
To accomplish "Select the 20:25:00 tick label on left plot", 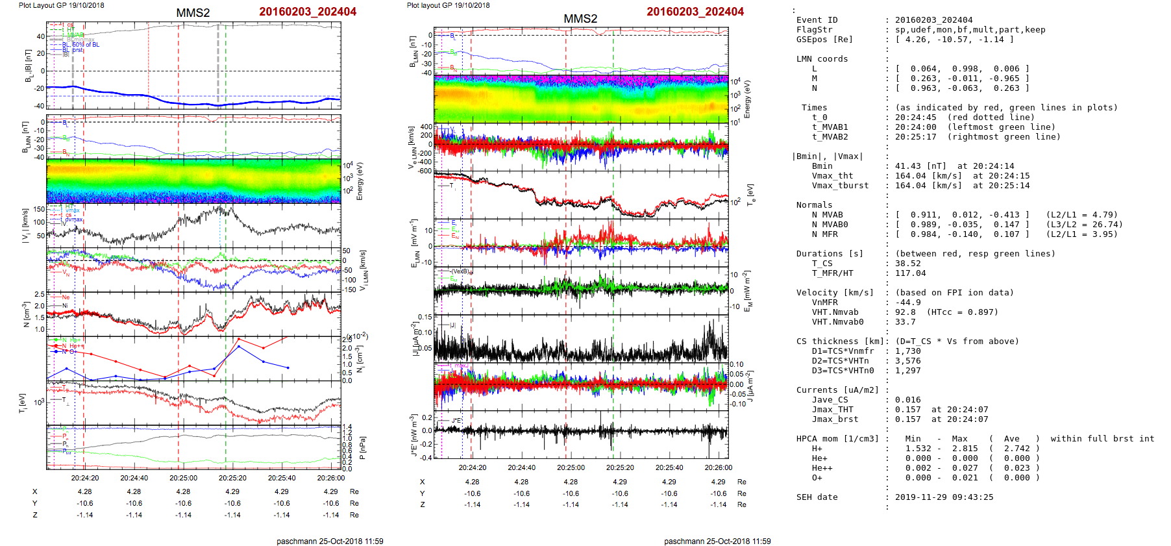I will (x=183, y=478).
